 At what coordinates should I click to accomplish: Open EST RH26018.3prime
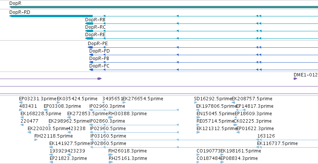click(127, 151)
